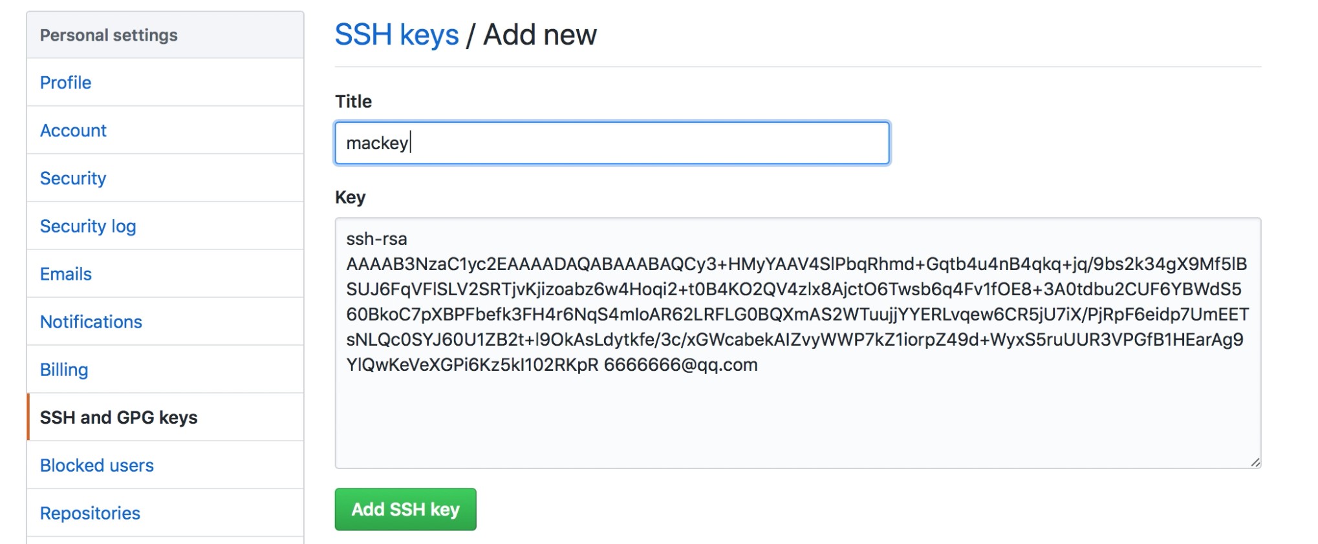Click the Title field label
The width and height of the screenshot is (1318, 544).
352,101
